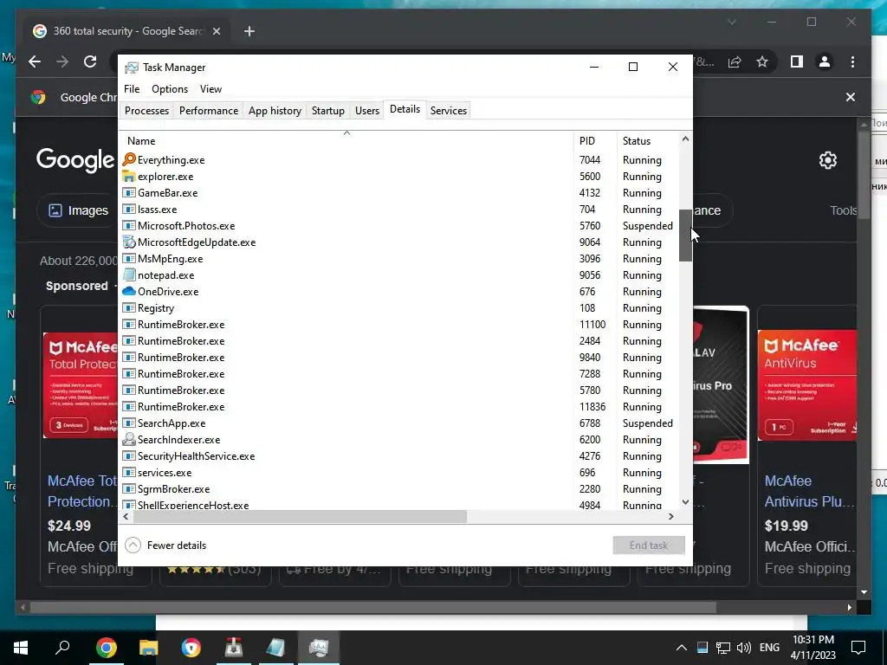Screen dimensions: 887x665
Task: Click the process list scroll-down arrow
Action: point(686,501)
